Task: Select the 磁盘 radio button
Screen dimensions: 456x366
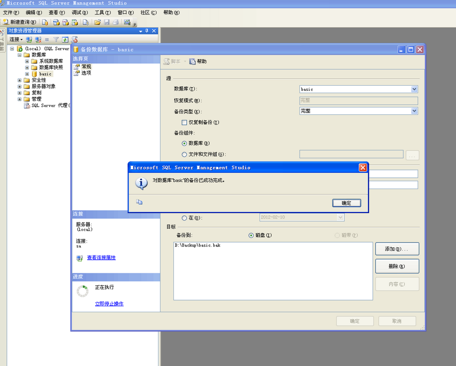Action: 251,236
